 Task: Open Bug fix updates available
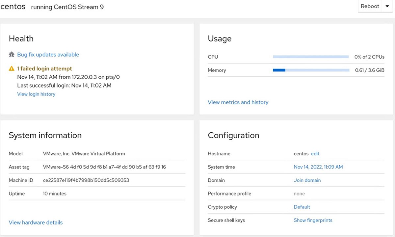[48, 54]
